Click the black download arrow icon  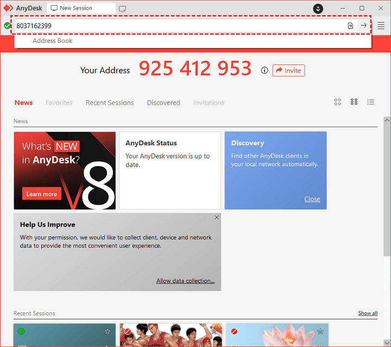tap(318, 9)
